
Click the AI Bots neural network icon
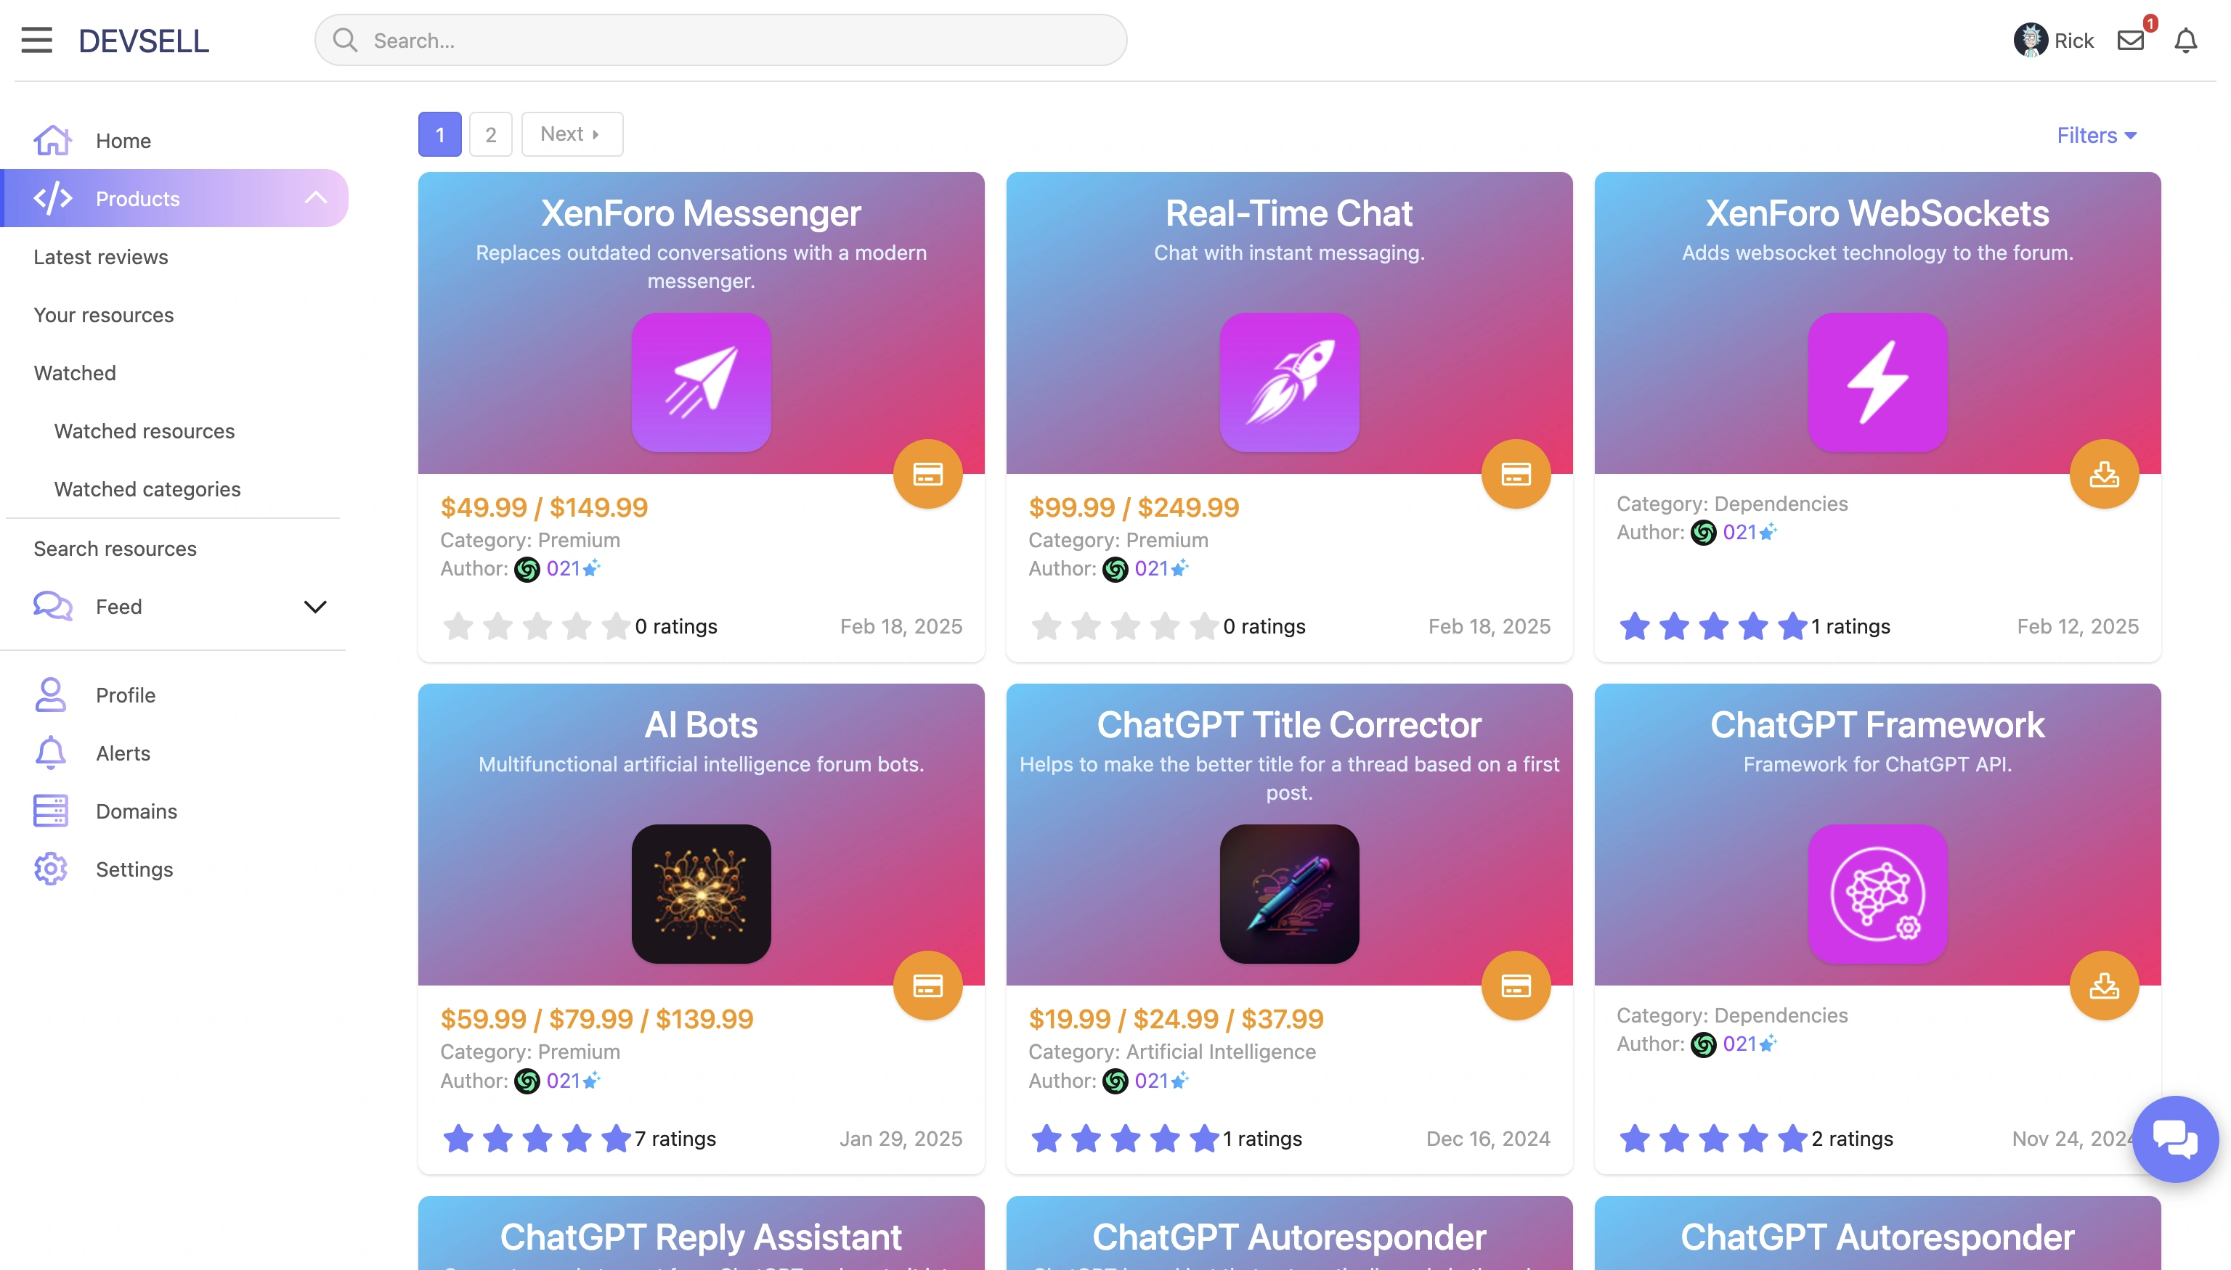702,893
